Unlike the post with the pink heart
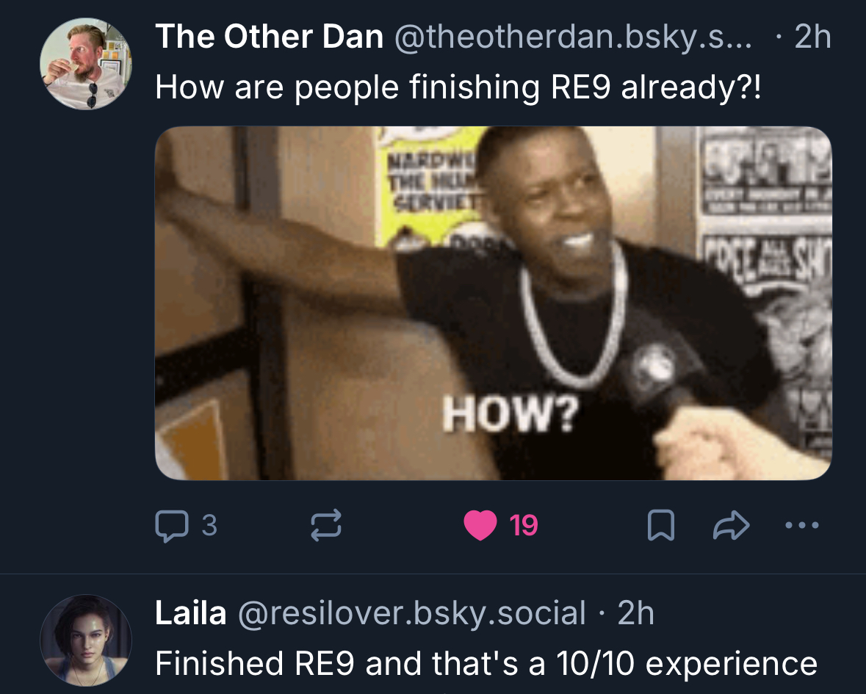This screenshot has height=694, width=866. click(480, 525)
